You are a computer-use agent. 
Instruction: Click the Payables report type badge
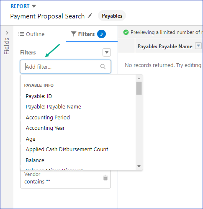tap(112, 16)
